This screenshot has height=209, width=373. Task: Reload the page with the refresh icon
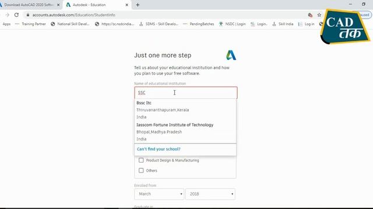tap(16, 15)
